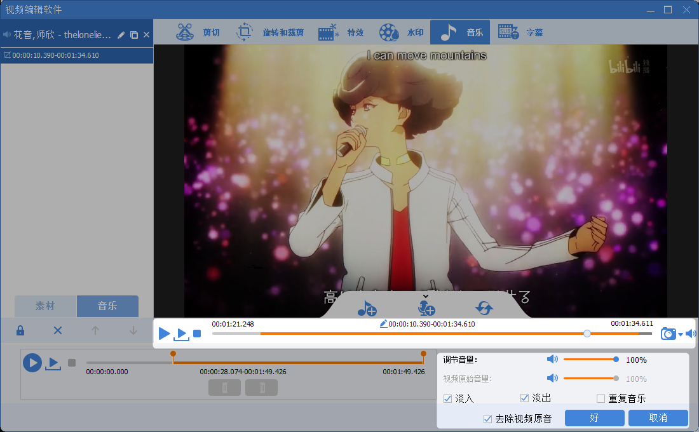
Task: Maximize the 视频编辑软件 window
Action: coord(668,10)
